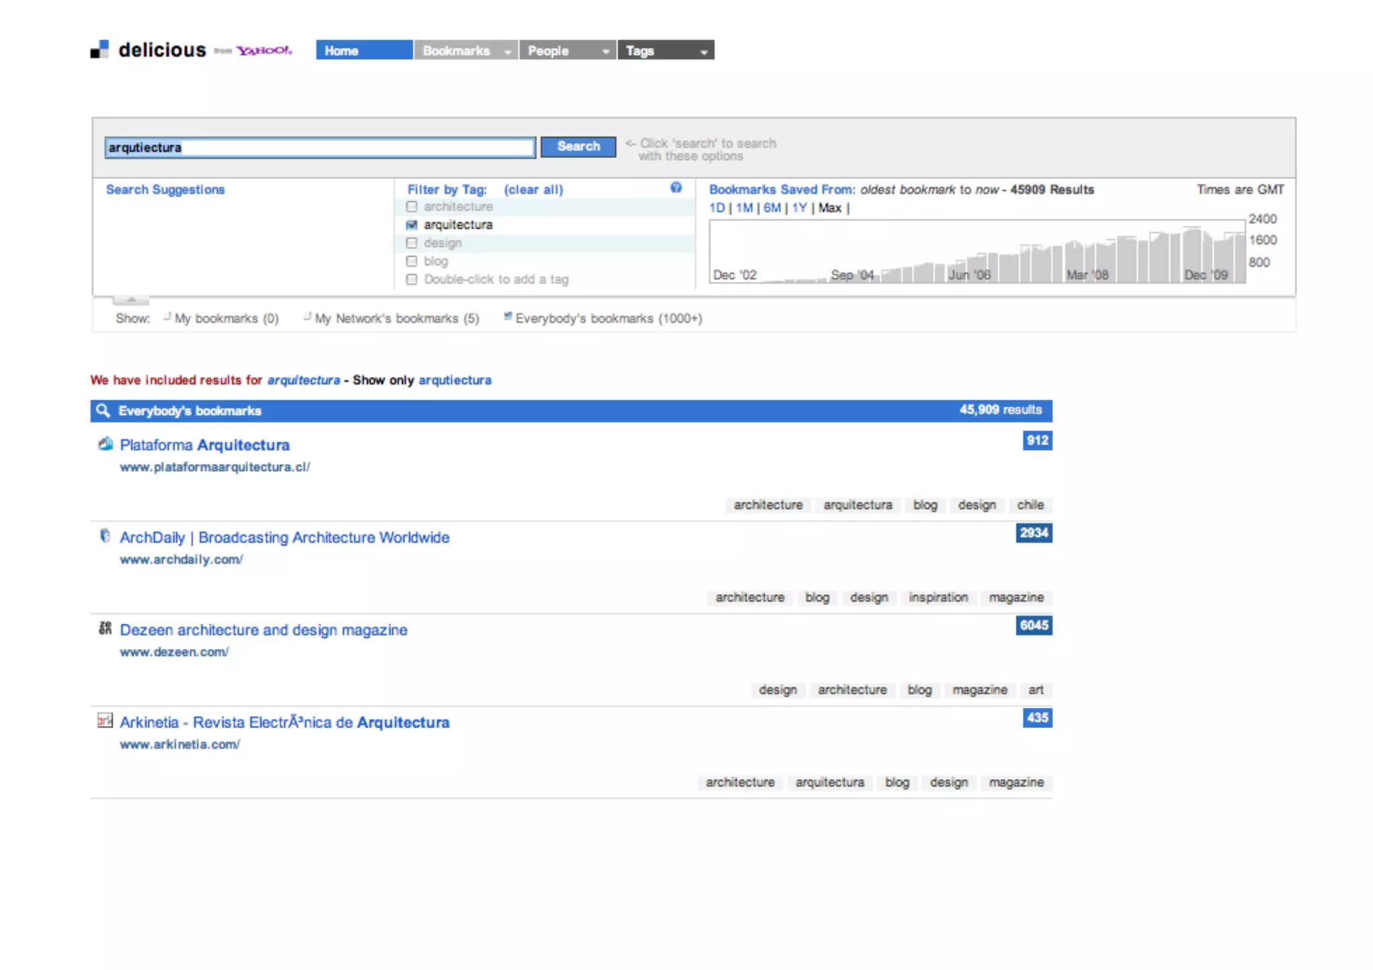
Task: Check the architecture tag filter
Action: 412,206
